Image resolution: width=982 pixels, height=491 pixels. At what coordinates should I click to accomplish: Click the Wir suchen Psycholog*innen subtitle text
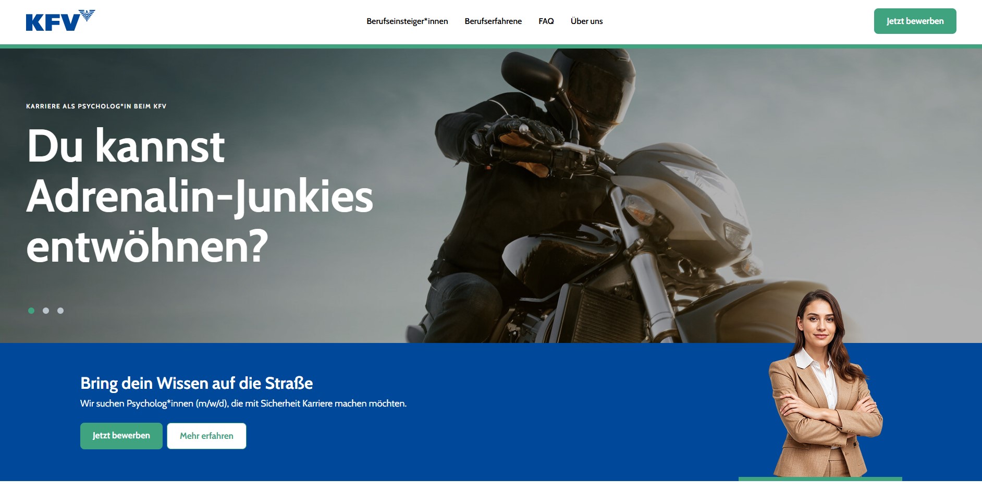point(243,403)
